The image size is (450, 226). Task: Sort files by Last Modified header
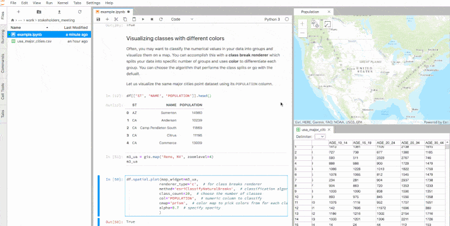76,27
